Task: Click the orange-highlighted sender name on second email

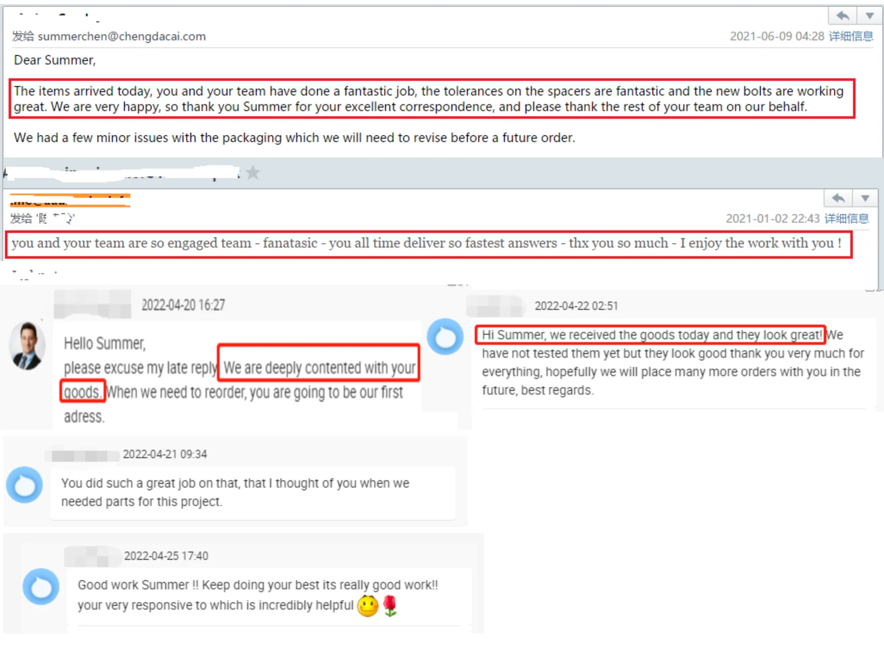Action: pyautogui.click(x=70, y=200)
